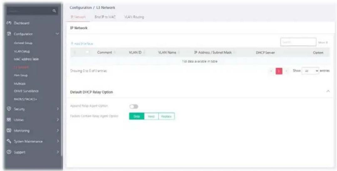Open Port Setup in sidebar

pos(21,75)
